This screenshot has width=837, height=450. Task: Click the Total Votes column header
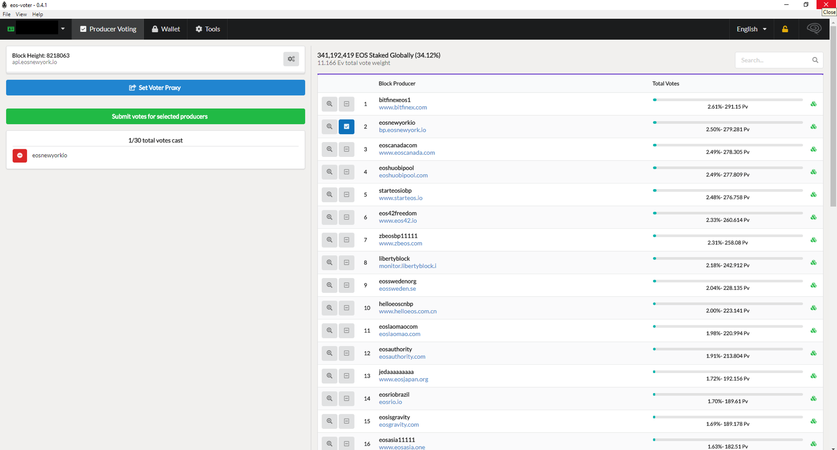(x=665, y=84)
